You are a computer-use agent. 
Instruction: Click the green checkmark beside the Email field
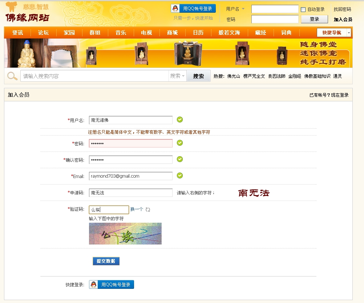point(180,176)
